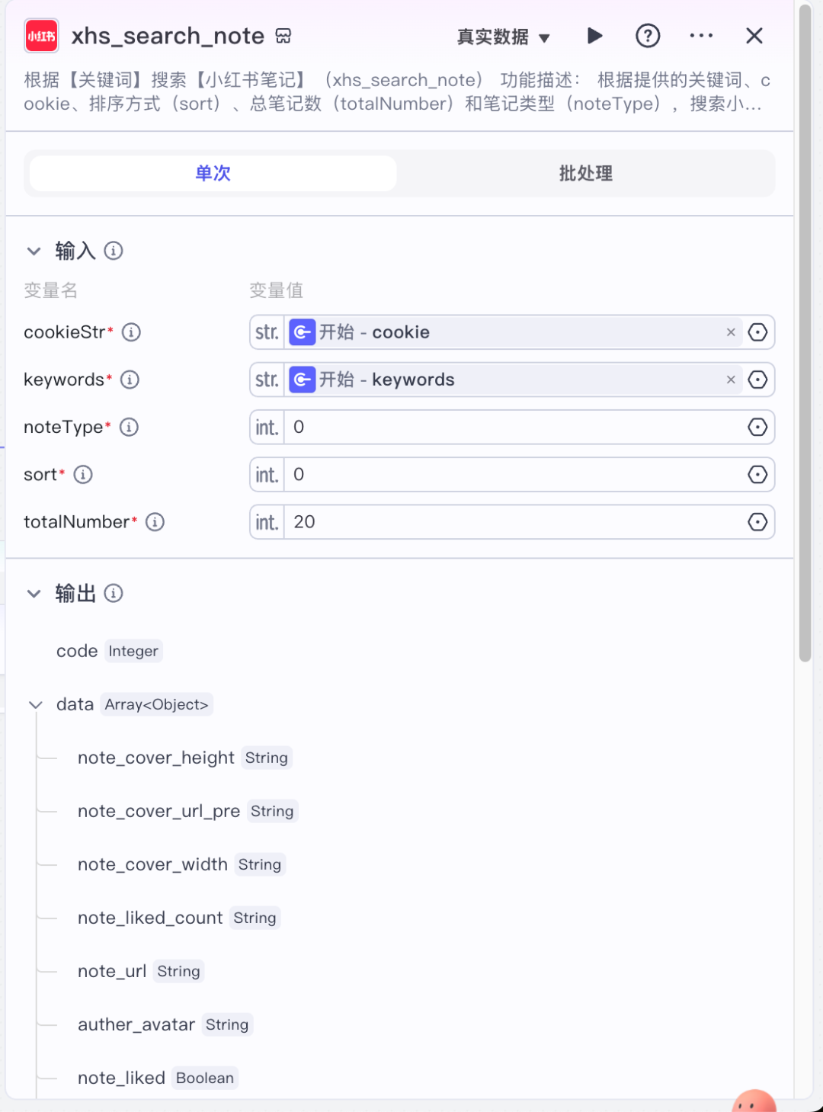Click the truncated plugin description text
The width and height of the screenshot is (823, 1112).
coord(396,92)
